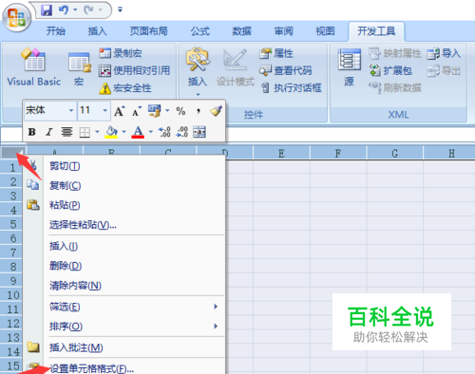Open Customize Quick Access Toolbar dropdown

120,9
